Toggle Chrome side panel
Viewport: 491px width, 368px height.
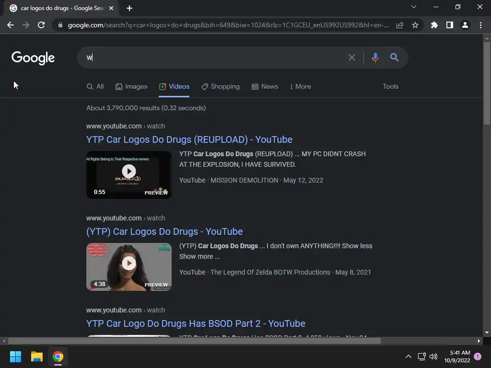(x=450, y=25)
